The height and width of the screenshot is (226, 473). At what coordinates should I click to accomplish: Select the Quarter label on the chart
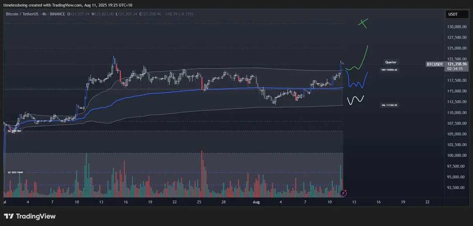tap(391, 62)
